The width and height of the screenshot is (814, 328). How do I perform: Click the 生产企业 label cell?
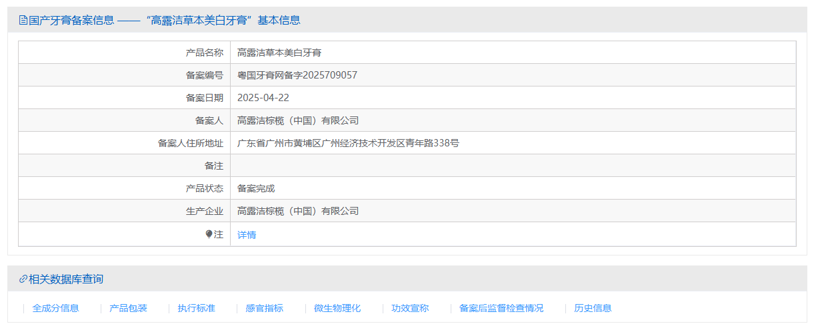click(125, 211)
